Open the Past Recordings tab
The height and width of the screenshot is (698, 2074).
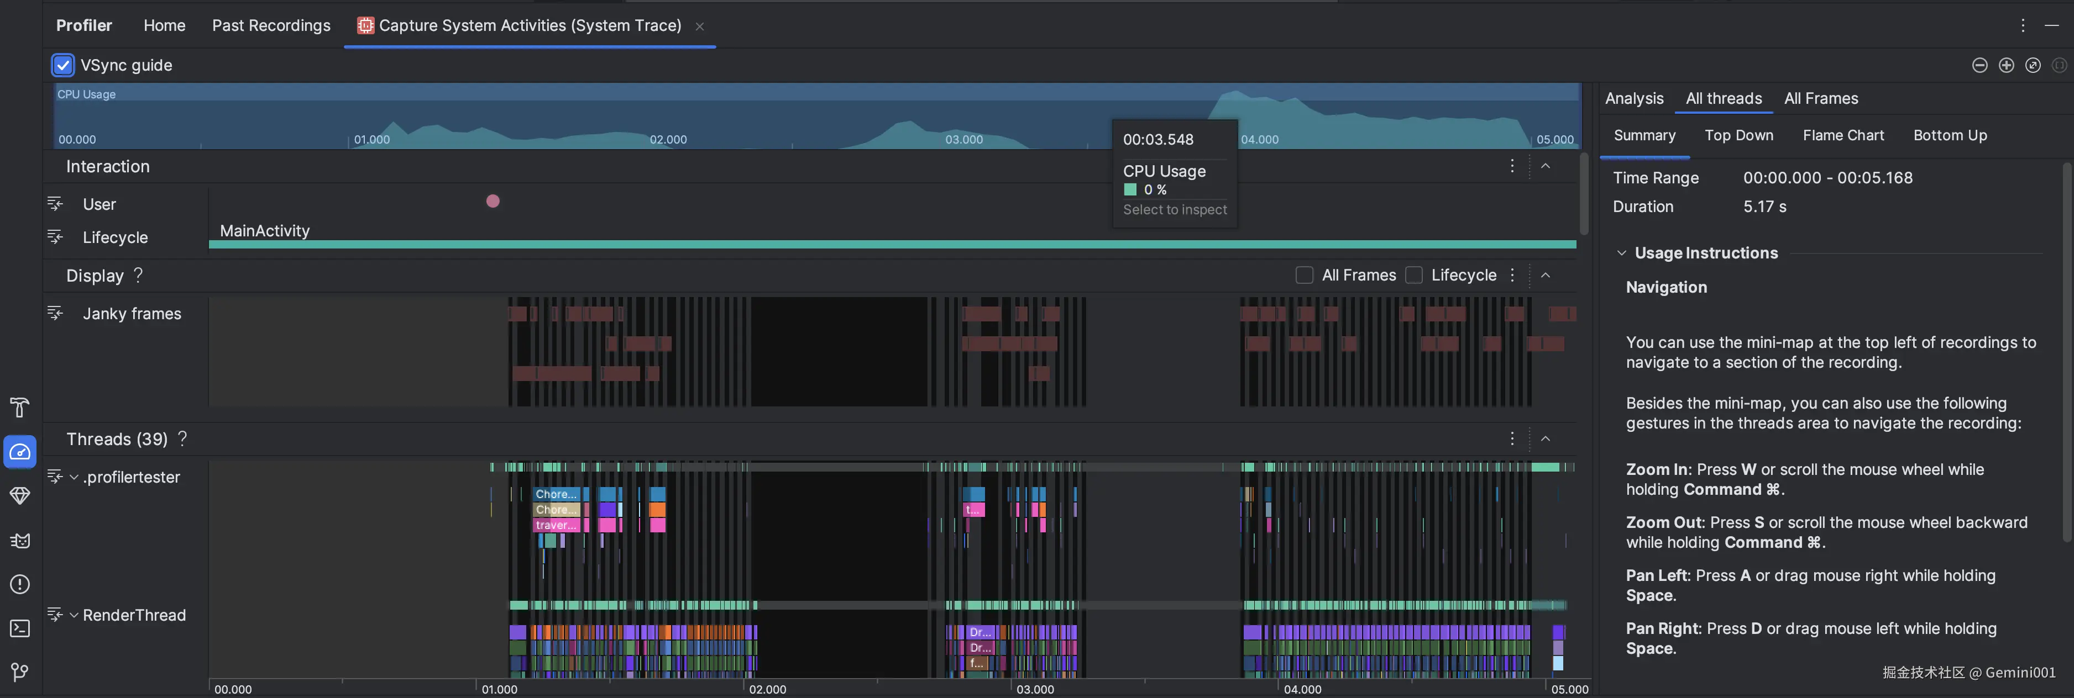coord(271,26)
